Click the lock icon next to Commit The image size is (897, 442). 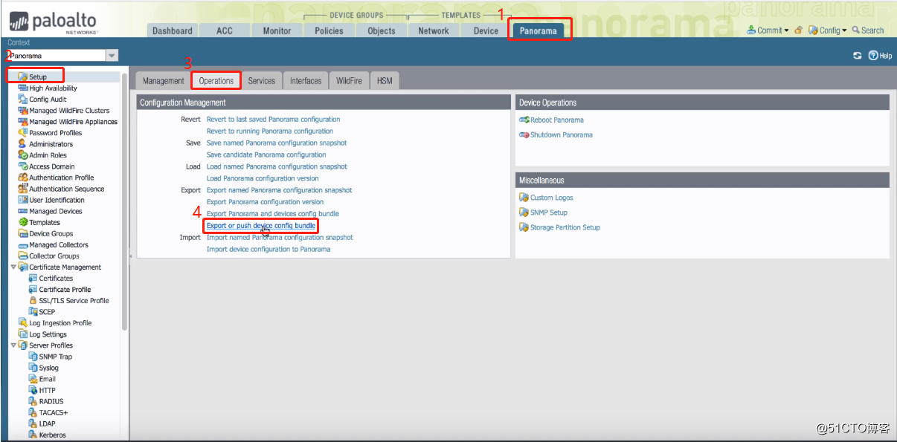tap(798, 30)
